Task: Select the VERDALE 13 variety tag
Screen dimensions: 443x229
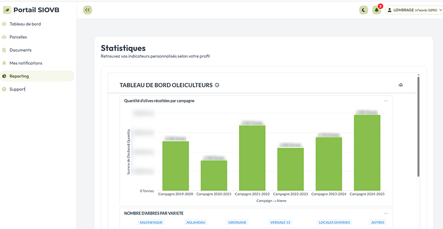Action: click(x=280, y=223)
